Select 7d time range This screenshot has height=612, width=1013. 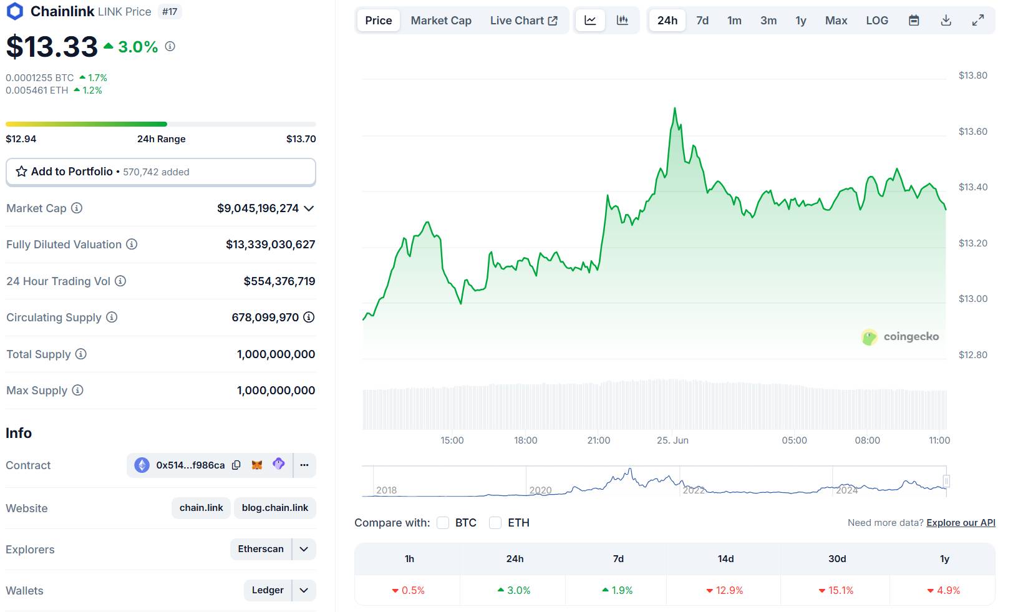[702, 20]
